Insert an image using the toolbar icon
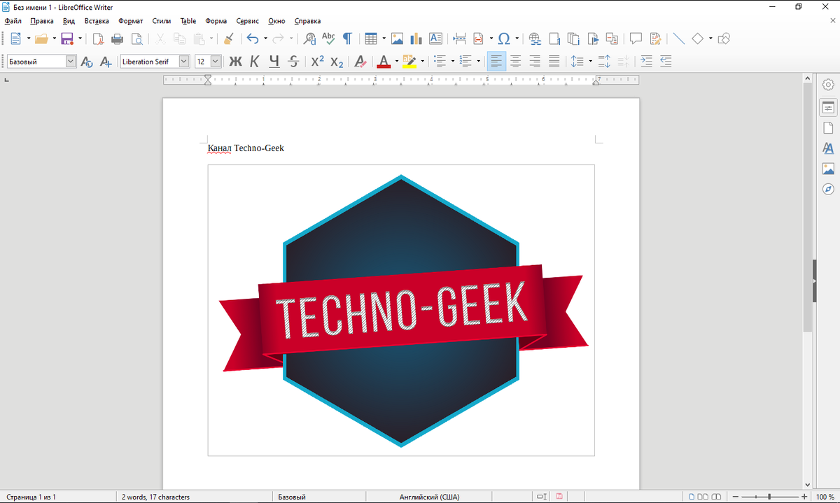The image size is (840, 503). click(397, 38)
